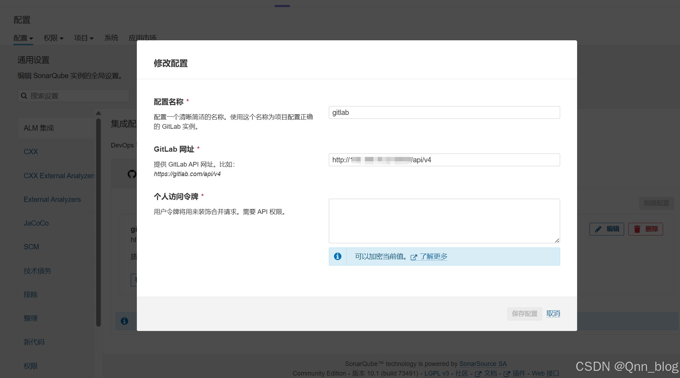Screen dimensions: 680x378
Task: Open the 权限 dropdown in the top navigation
Action: [53, 38]
